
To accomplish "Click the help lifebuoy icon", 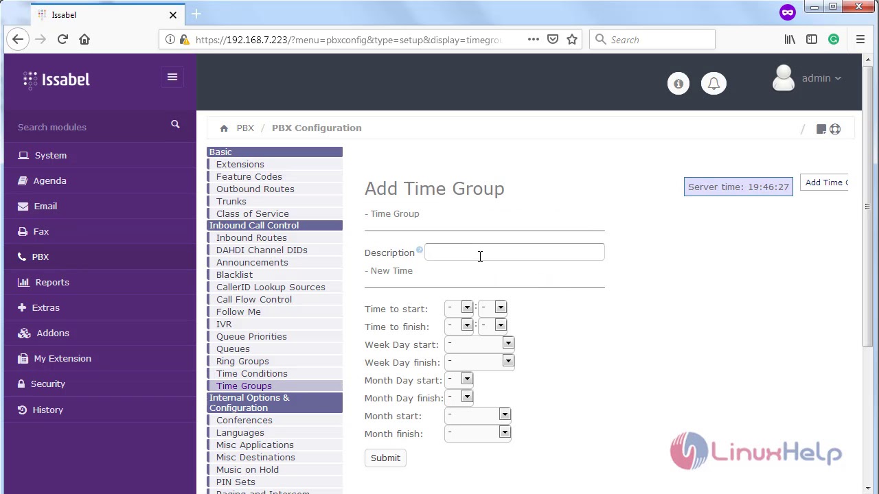I will pyautogui.click(x=835, y=129).
